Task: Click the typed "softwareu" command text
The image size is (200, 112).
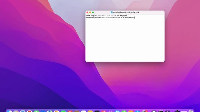Action: click(x=129, y=18)
